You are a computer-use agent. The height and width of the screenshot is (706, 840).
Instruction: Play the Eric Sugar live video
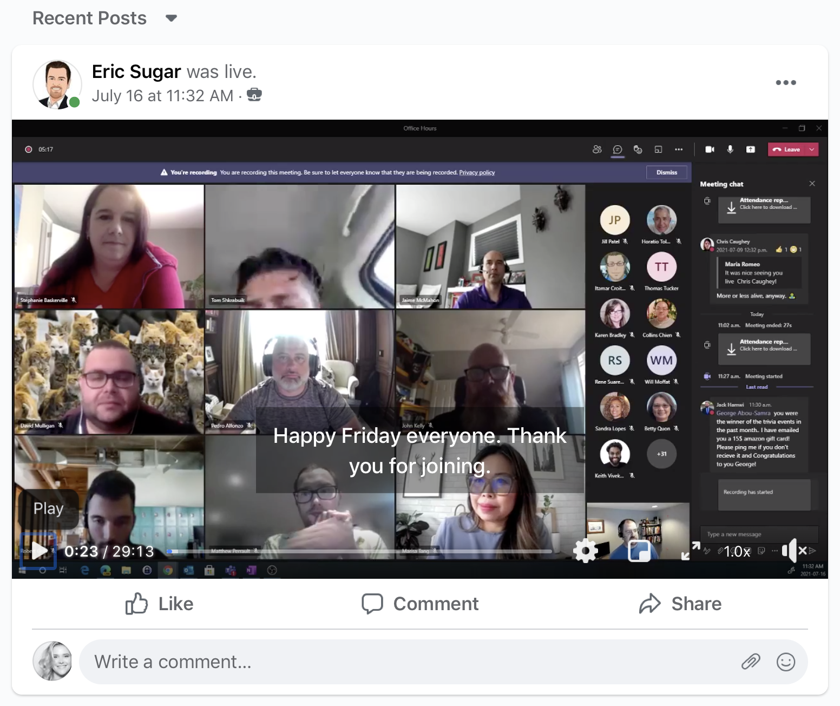tap(38, 551)
